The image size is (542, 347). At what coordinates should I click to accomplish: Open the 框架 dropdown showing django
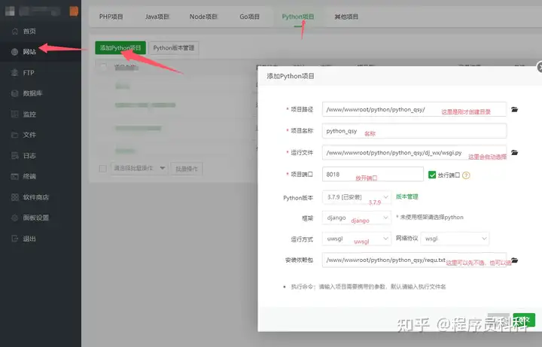356,218
